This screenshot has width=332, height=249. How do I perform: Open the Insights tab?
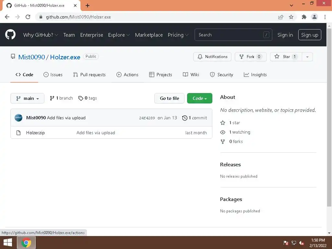click(x=255, y=75)
